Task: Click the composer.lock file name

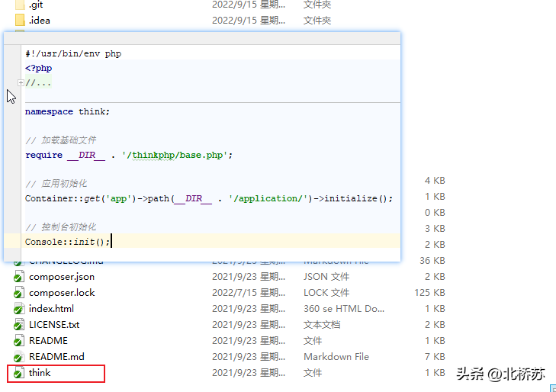Action: 62,293
